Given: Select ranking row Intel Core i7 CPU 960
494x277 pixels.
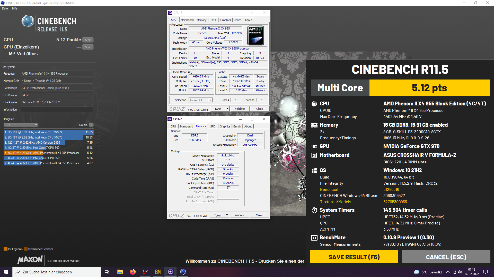Looking at the screenshot, I should (49, 148).
